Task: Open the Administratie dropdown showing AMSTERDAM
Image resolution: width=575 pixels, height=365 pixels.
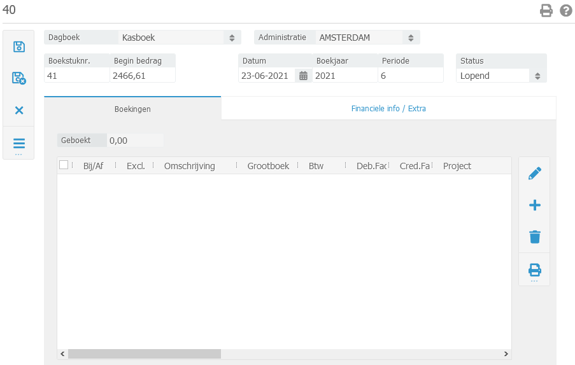Action: point(367,38)
